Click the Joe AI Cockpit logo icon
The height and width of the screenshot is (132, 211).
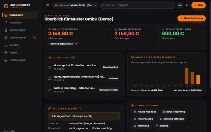pyautogui.click(x=6, y=6)
